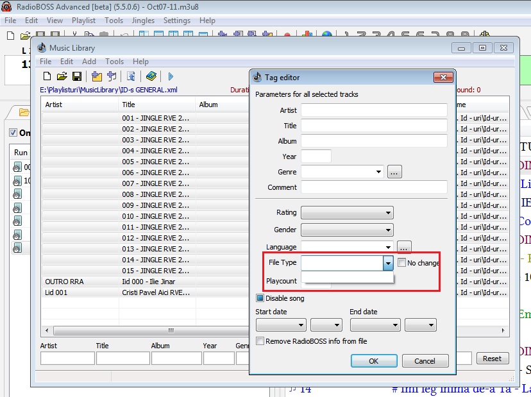
Task: Select the 'OUTRO RRA' row
Action: click(146, 282)
